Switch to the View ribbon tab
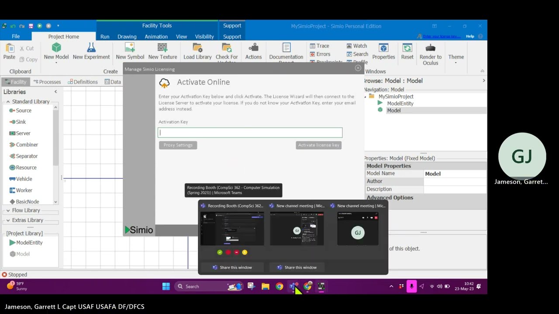The height and width of the screenshot is (314, 559). (181, 37)
